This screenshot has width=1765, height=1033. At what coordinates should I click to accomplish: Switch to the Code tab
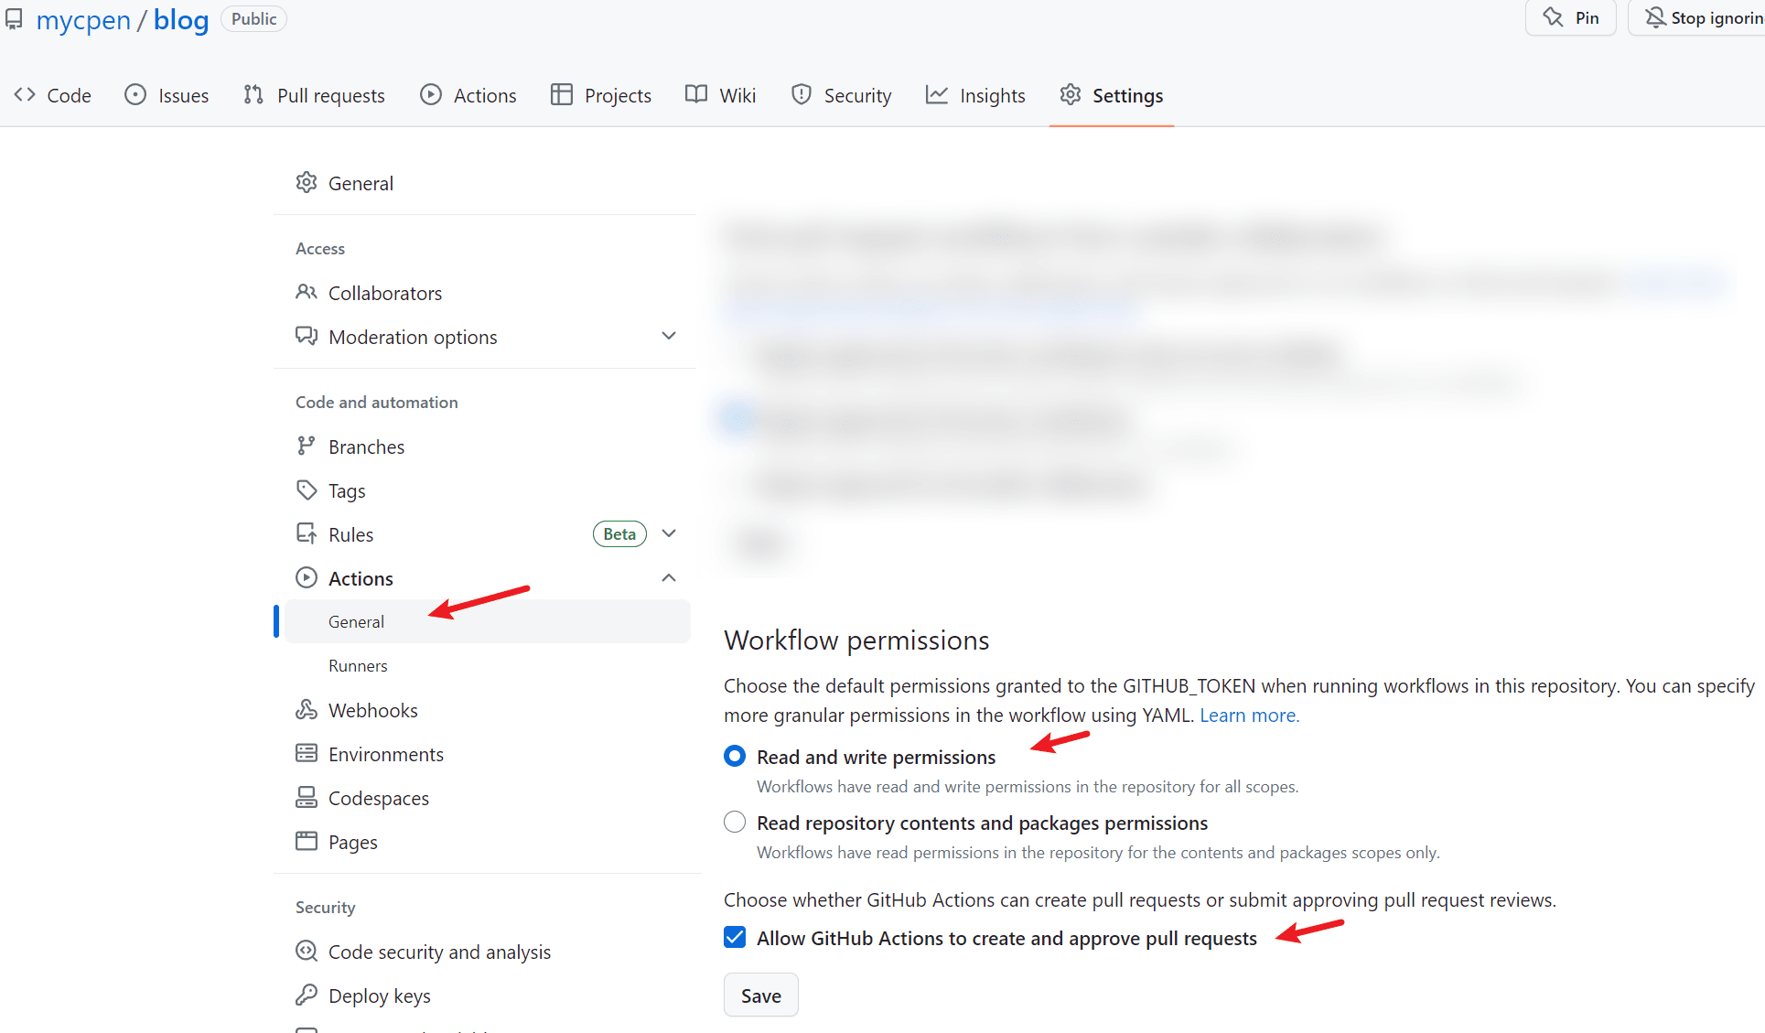pyautogui.click(x=53, y=95)
